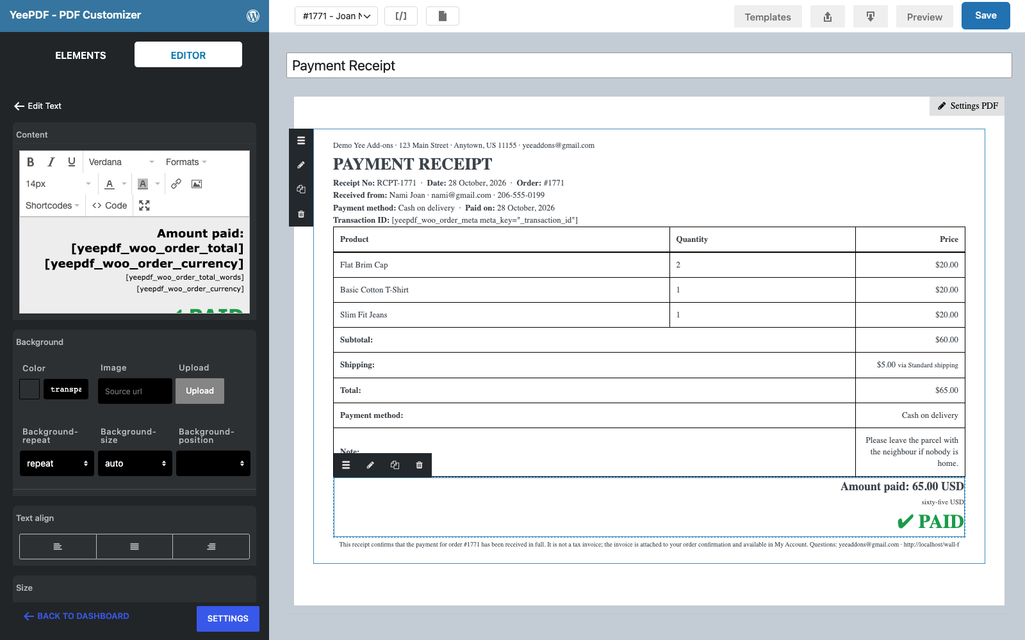Image resolution: width=1025 pixels, height=640 pixels.
Task: Edit the Amount paid block with the pencil
Action: pyautogui.click(x=370, y=465)
